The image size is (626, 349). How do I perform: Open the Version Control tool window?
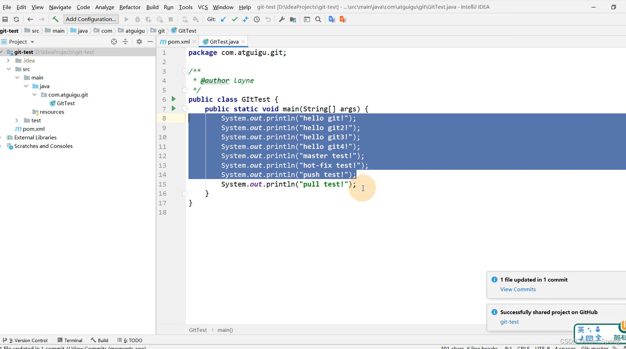click(x=25, y=340)
